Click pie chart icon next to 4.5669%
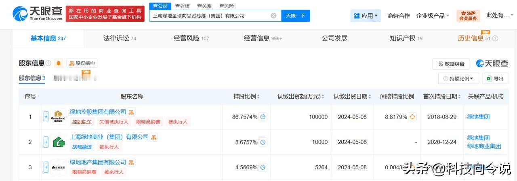 (x=263, y=167)
